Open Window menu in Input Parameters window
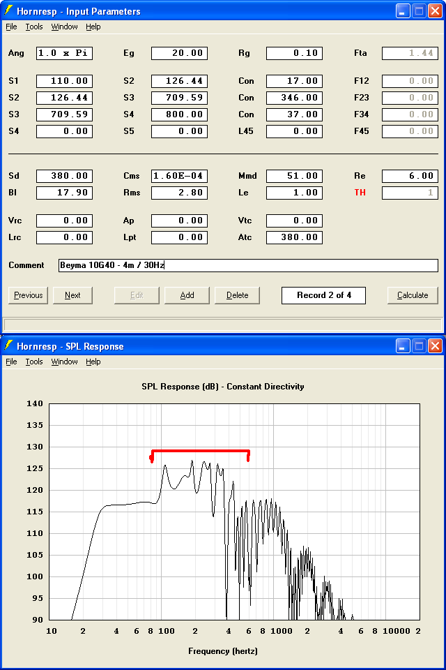This screenshot has width=446, height=670. [x=64, y=27]
